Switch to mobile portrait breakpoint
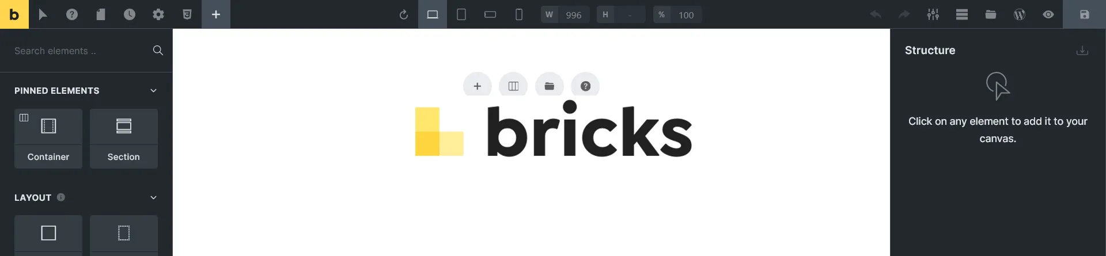1106x256 pixels. click(x=519, y=14)
